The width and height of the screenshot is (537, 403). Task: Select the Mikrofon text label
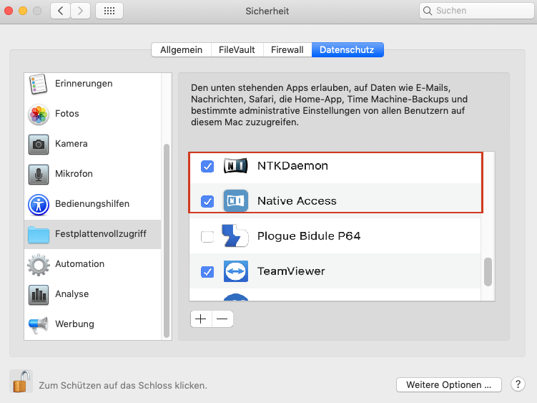pos(74,173)
